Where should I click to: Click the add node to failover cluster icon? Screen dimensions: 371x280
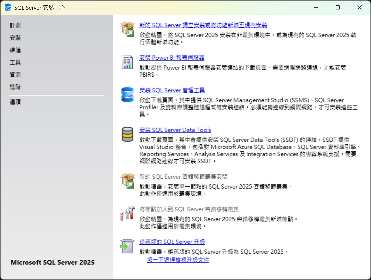[128, 214]
